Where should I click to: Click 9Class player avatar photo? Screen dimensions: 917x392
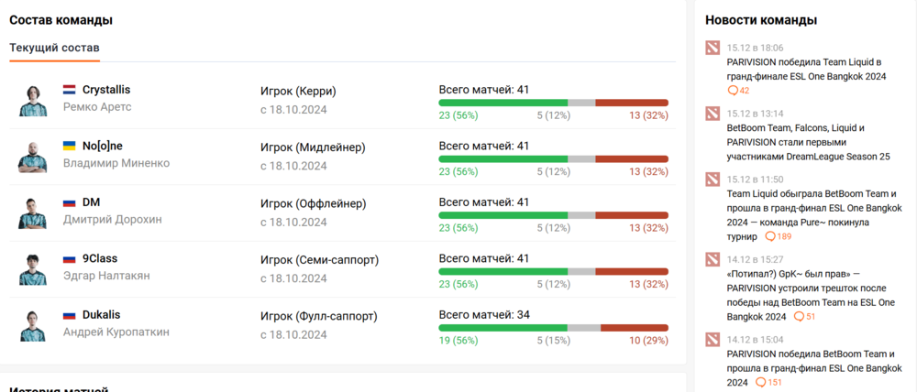pyautogui.click(x=32, y=268)
